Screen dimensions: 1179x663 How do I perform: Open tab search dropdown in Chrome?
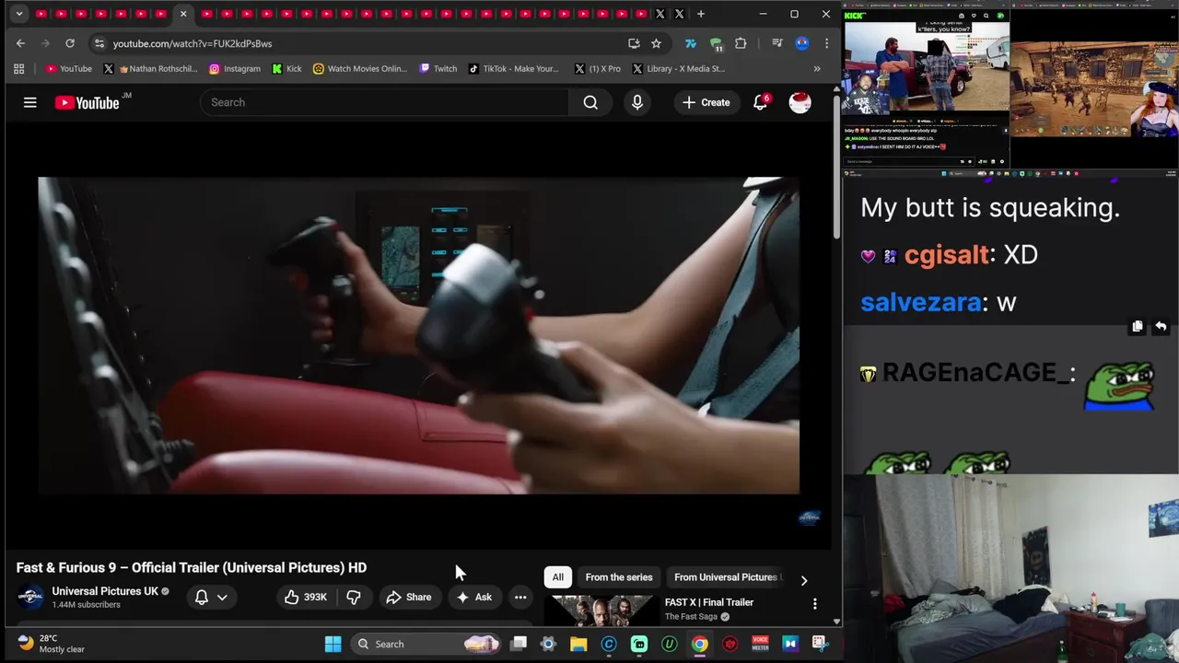(x=19, y=14)
